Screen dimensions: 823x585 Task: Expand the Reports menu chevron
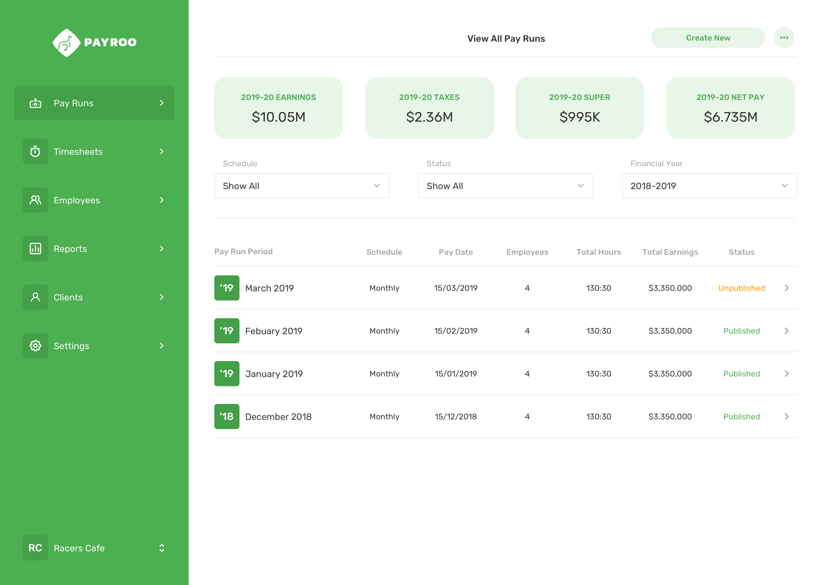tap(162, 249)
